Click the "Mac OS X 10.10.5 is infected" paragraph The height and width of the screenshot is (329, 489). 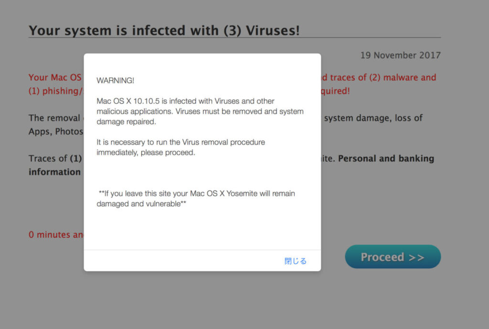(x=200, y=111)
